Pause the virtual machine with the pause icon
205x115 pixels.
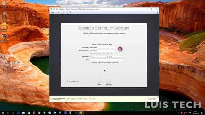(59, 12)
